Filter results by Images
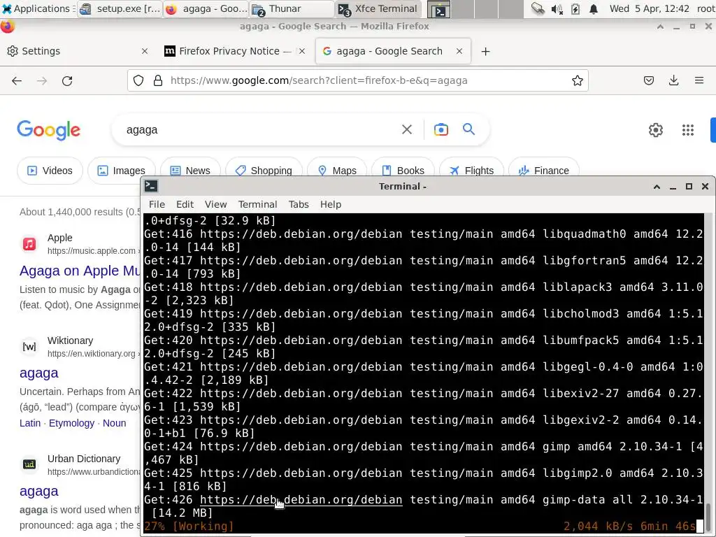 coord(122,171)
